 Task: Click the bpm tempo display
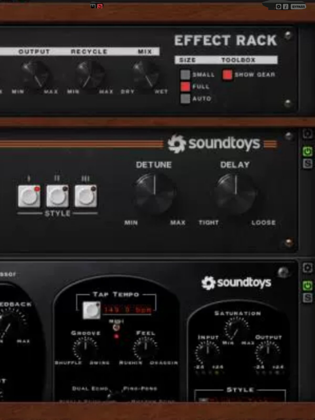pyautogui.click(x=128, y=310)
